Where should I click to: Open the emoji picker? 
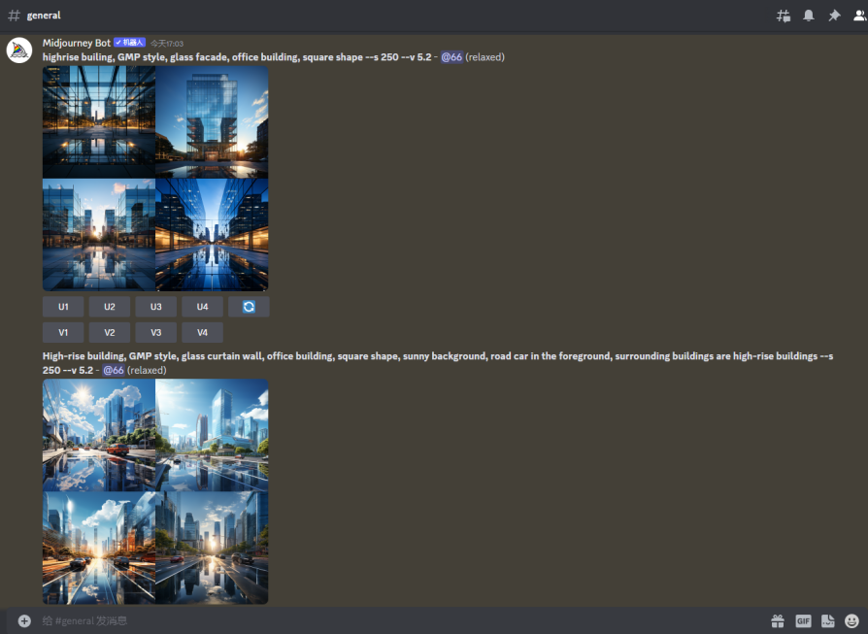(x=851, y=620)
